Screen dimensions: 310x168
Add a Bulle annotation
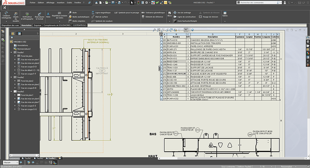pyautogui.click(x=72, y=13)
